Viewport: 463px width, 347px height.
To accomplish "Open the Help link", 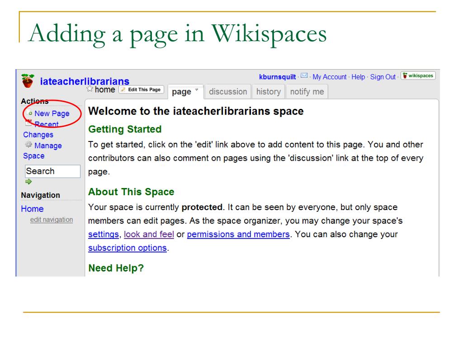I will click(x=358, y=77).
